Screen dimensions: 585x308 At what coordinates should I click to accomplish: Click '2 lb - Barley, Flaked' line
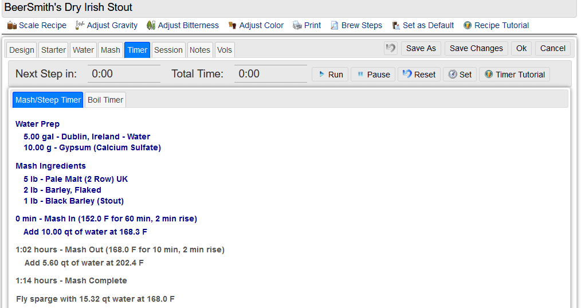click(62, 190)
